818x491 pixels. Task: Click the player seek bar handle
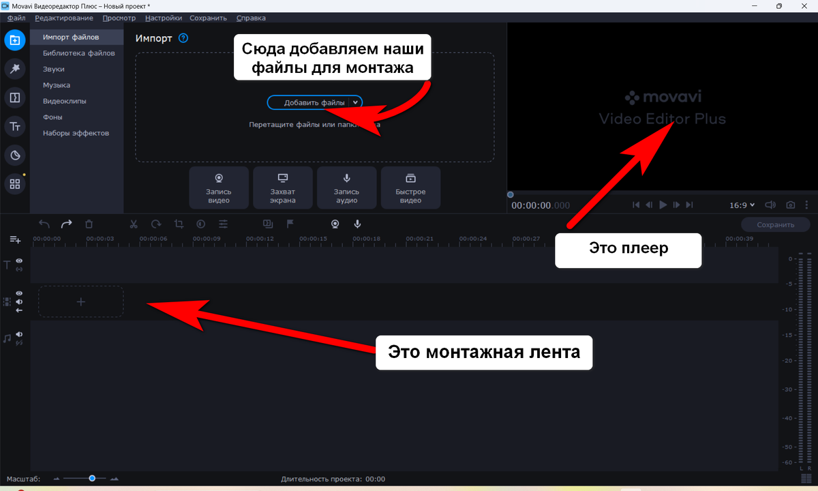(510, 194)
